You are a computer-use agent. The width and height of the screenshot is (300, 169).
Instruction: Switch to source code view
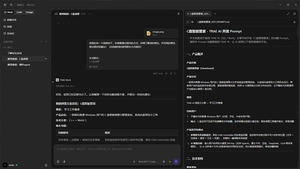tap(188, 22)
